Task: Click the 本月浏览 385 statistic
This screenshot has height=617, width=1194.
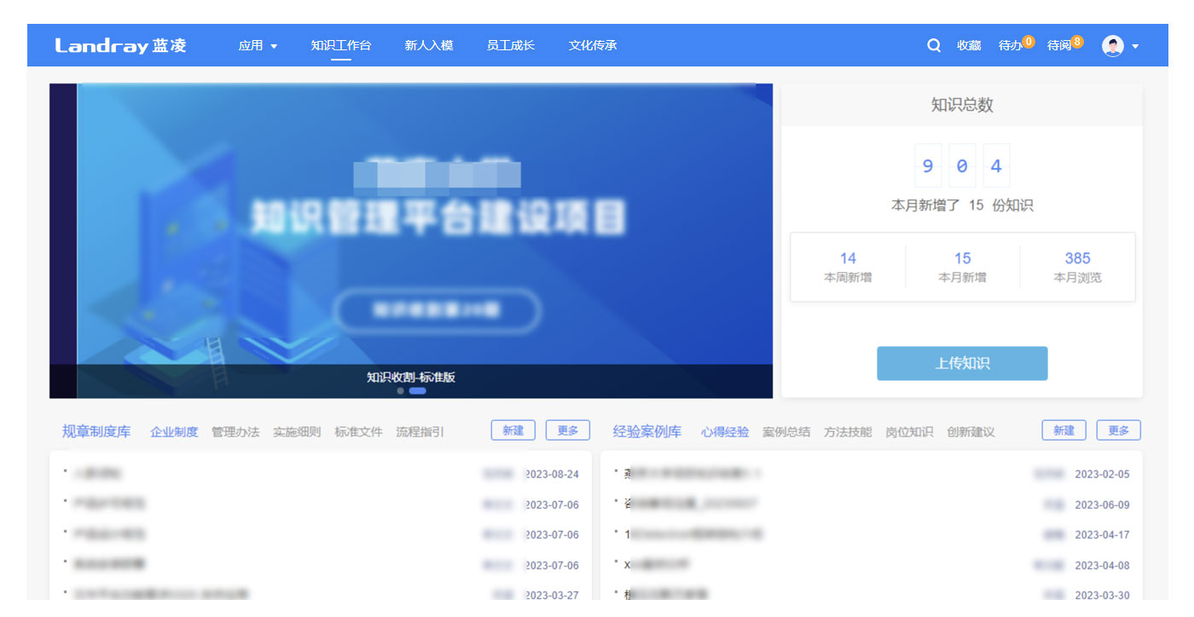Action: (1077, 267)
